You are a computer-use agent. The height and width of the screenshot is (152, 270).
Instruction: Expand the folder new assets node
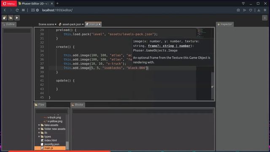click(x=39, y=129)
